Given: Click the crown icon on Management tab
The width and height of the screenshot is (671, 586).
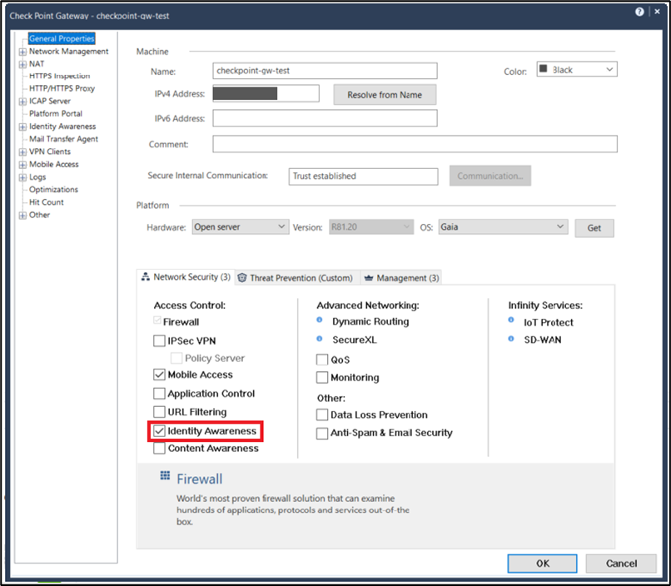Looking at the screenshot, I should click(x=369, y=278).
